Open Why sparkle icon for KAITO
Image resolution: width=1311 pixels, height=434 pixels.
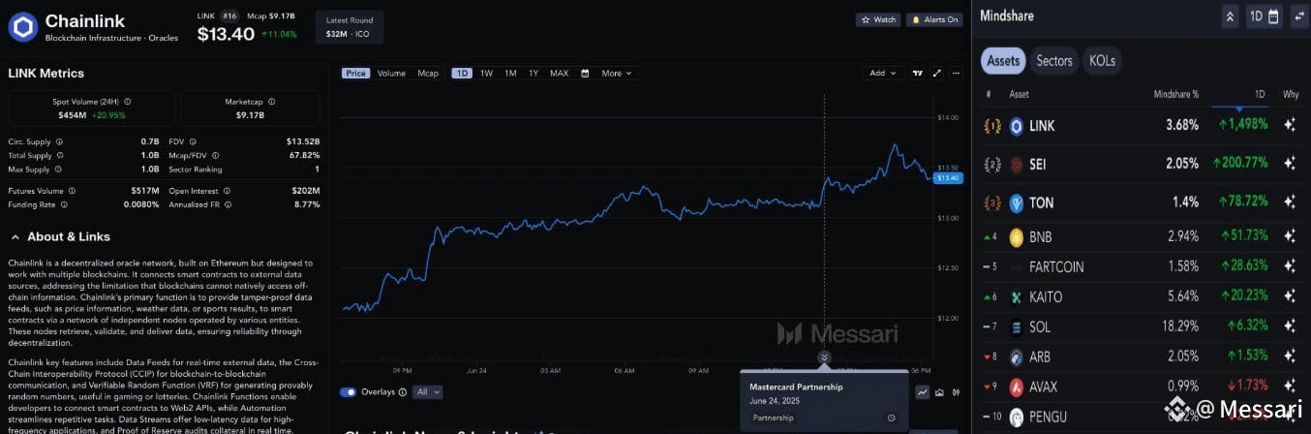coord(1290,296)
